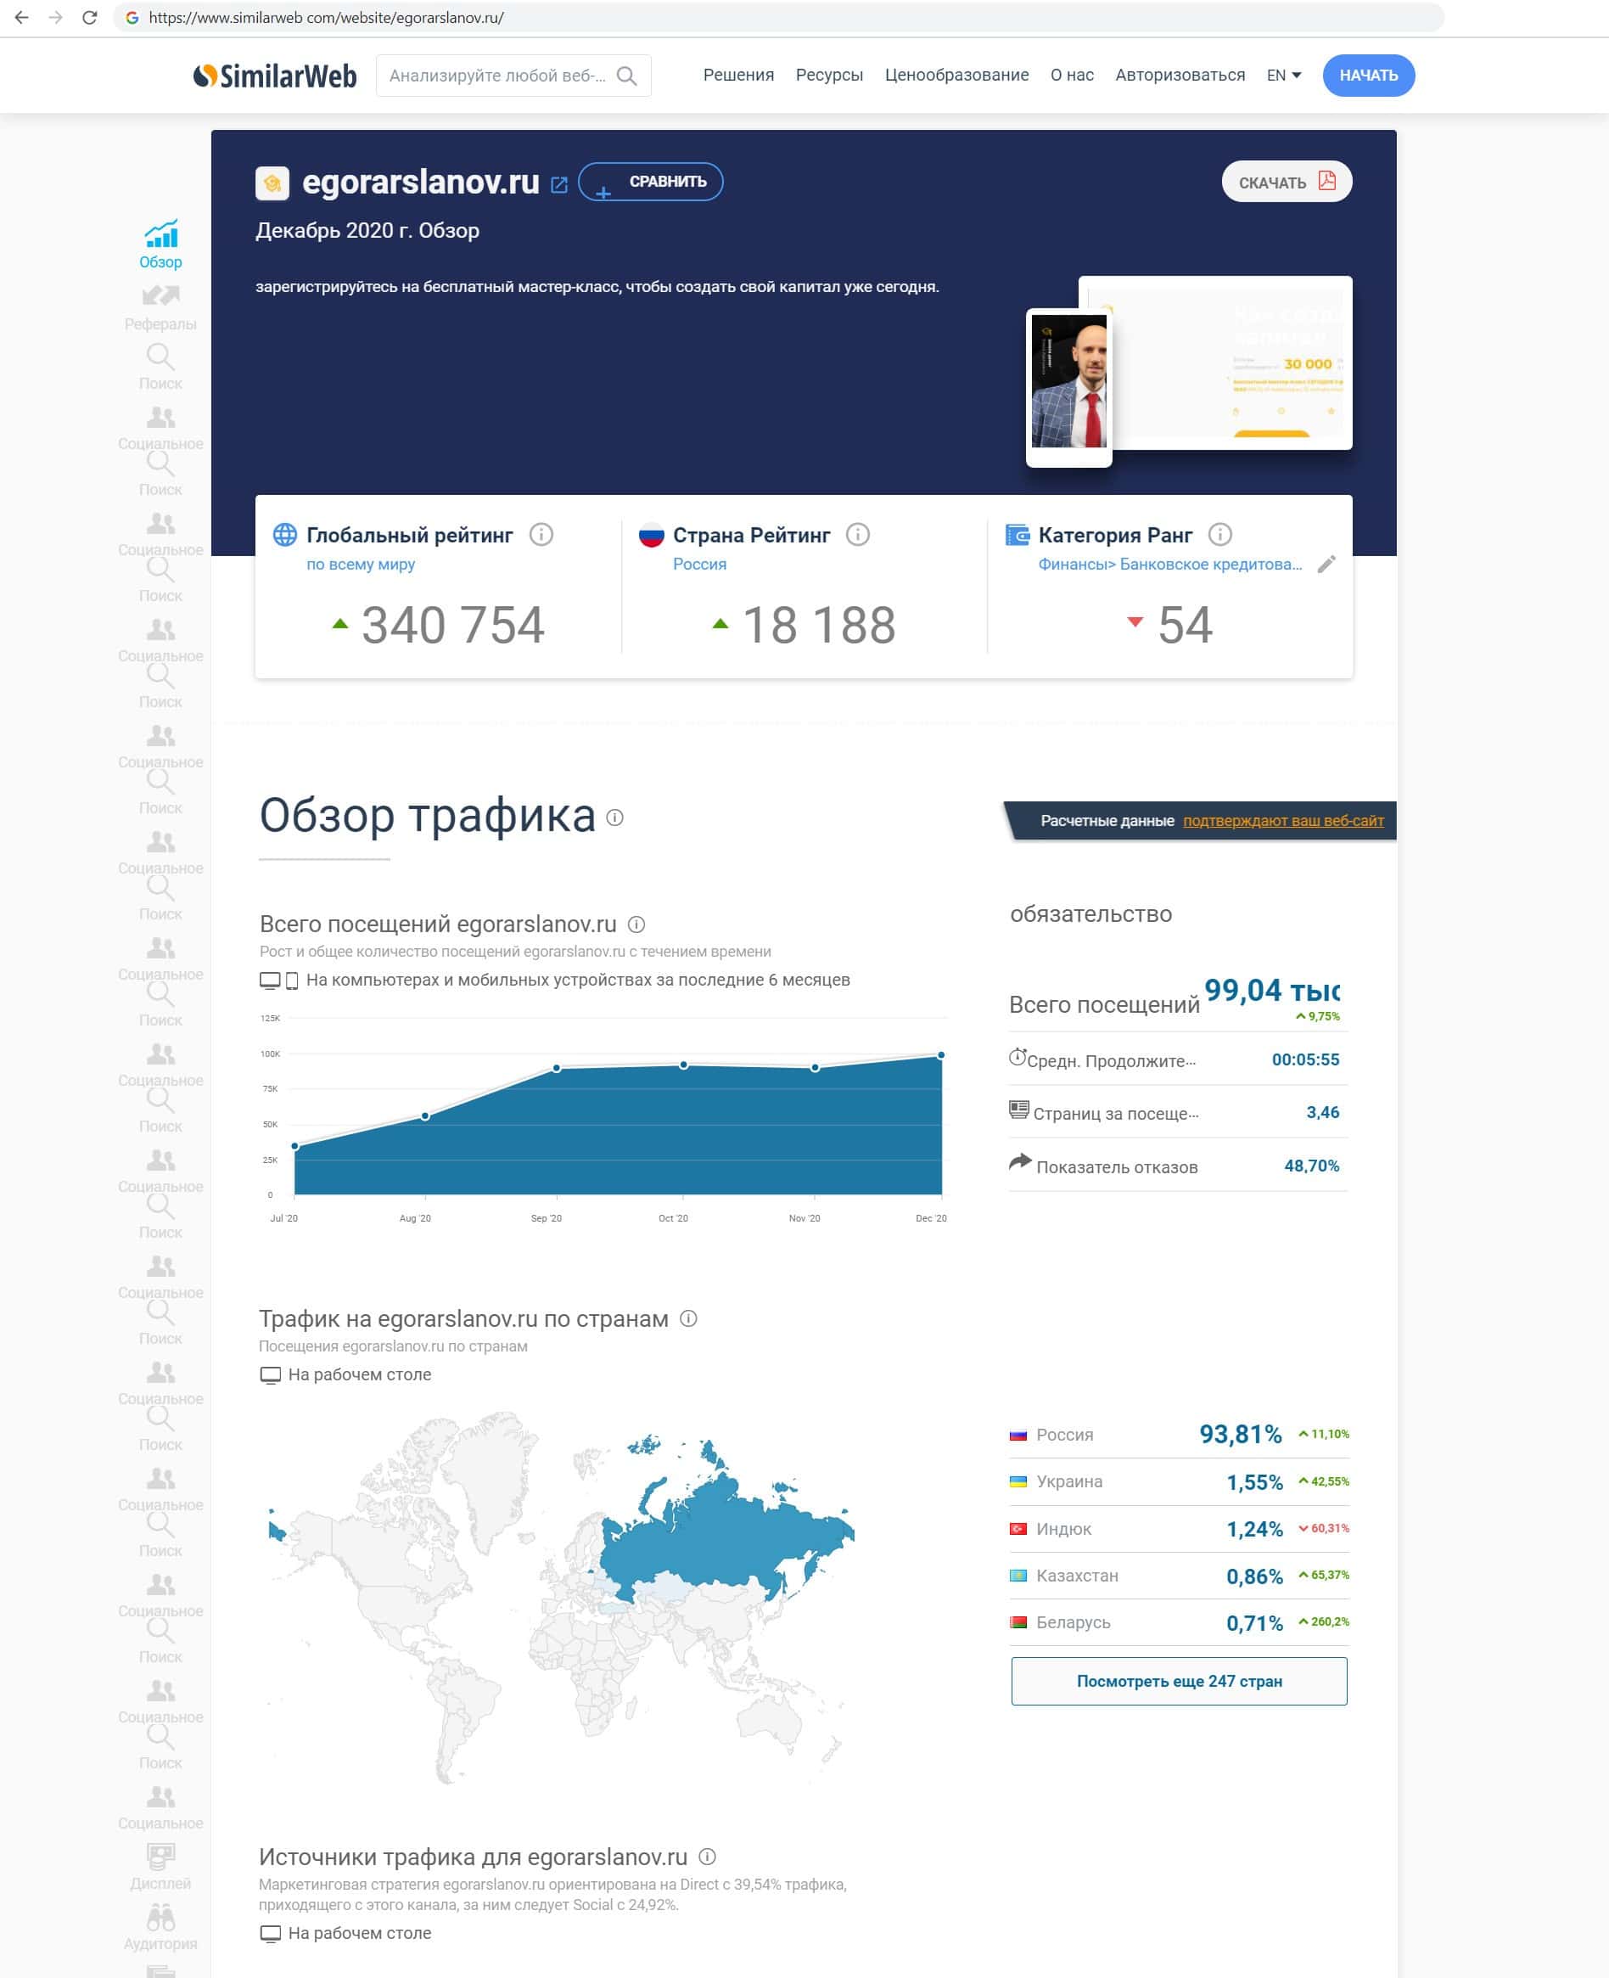
Task: Show info for Страна Рейтинг
Action: 858,534
